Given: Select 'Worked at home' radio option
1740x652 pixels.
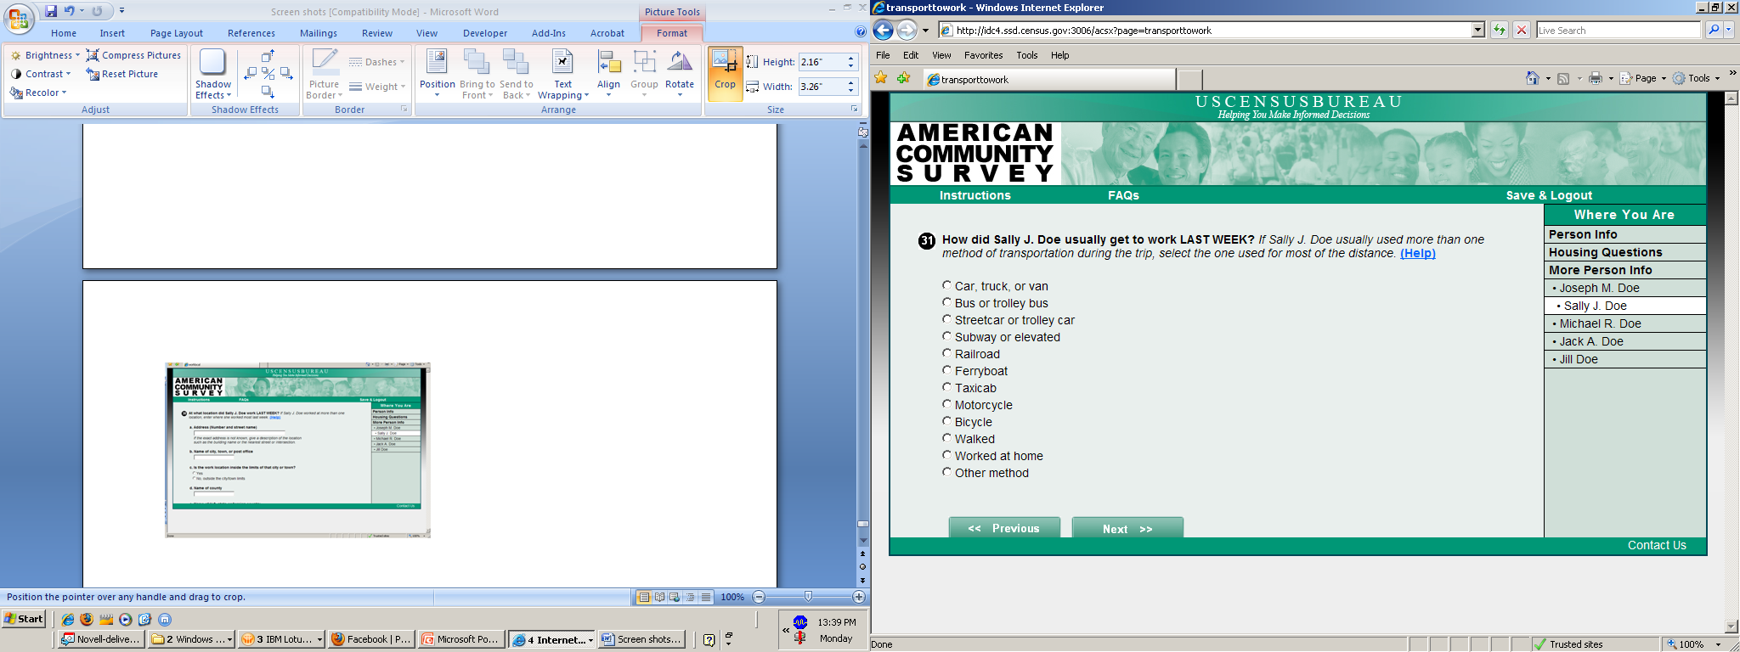Looking at the screenshot, I should tap(946, 455).
